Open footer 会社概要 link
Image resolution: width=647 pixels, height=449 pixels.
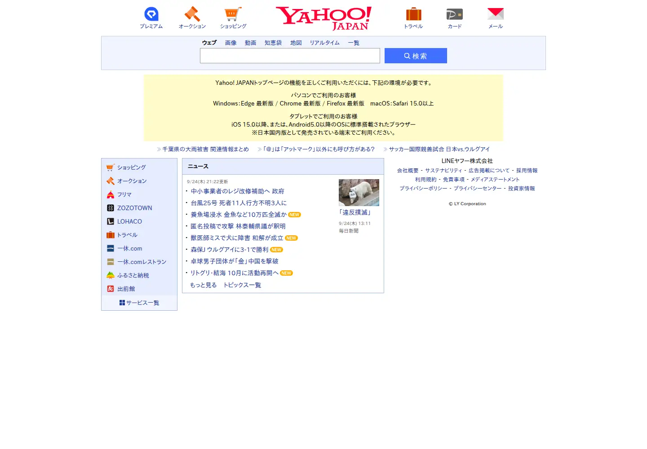[408, 171]
